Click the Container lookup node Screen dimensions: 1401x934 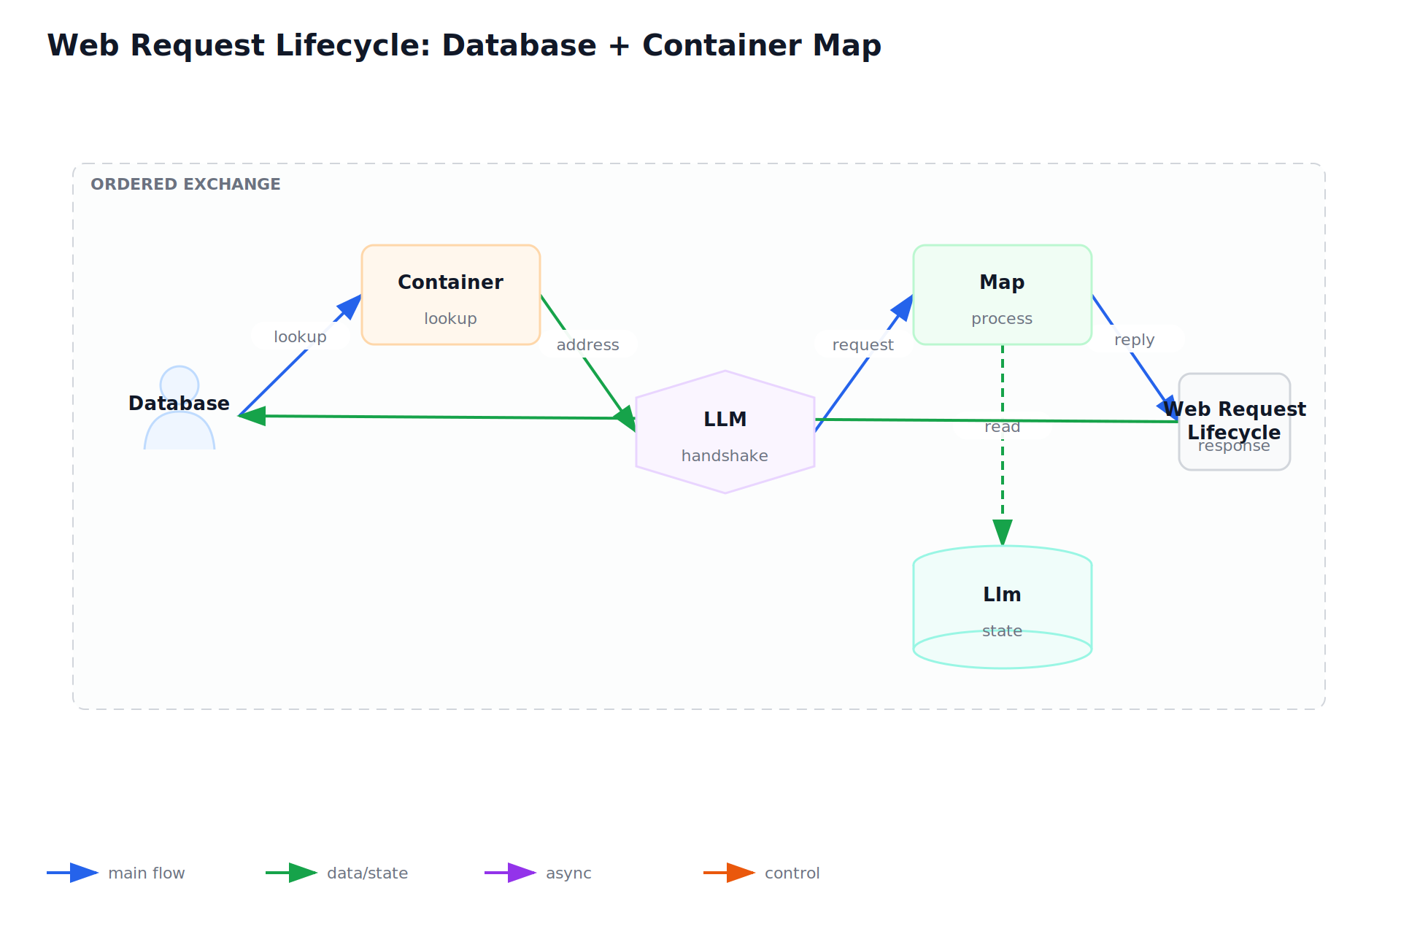451,295
